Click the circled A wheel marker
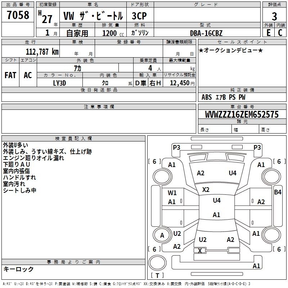The height and width of the screenshot is (288, 288). 162,235
